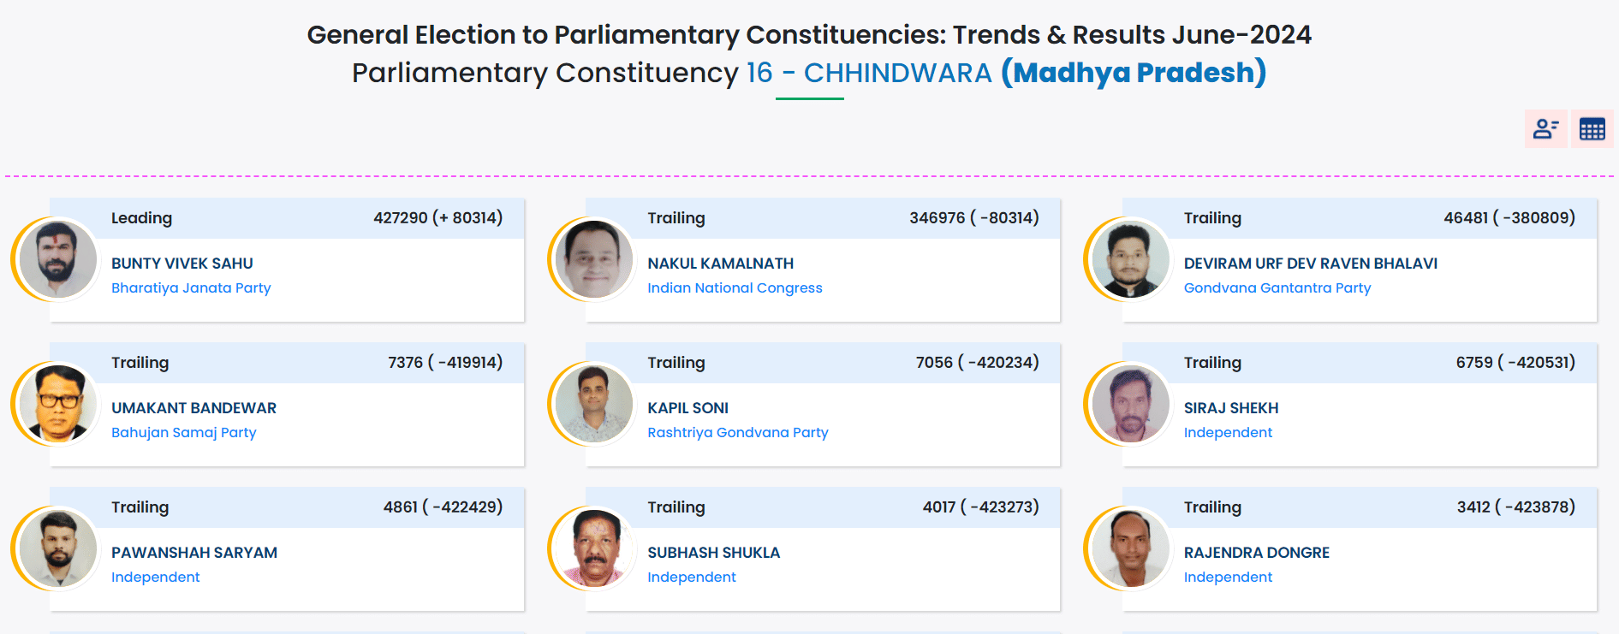The height and width of the screenshot is (634, 1619).
Task: Click Pawanshah Saryam's photo
Action: point(58,548)
